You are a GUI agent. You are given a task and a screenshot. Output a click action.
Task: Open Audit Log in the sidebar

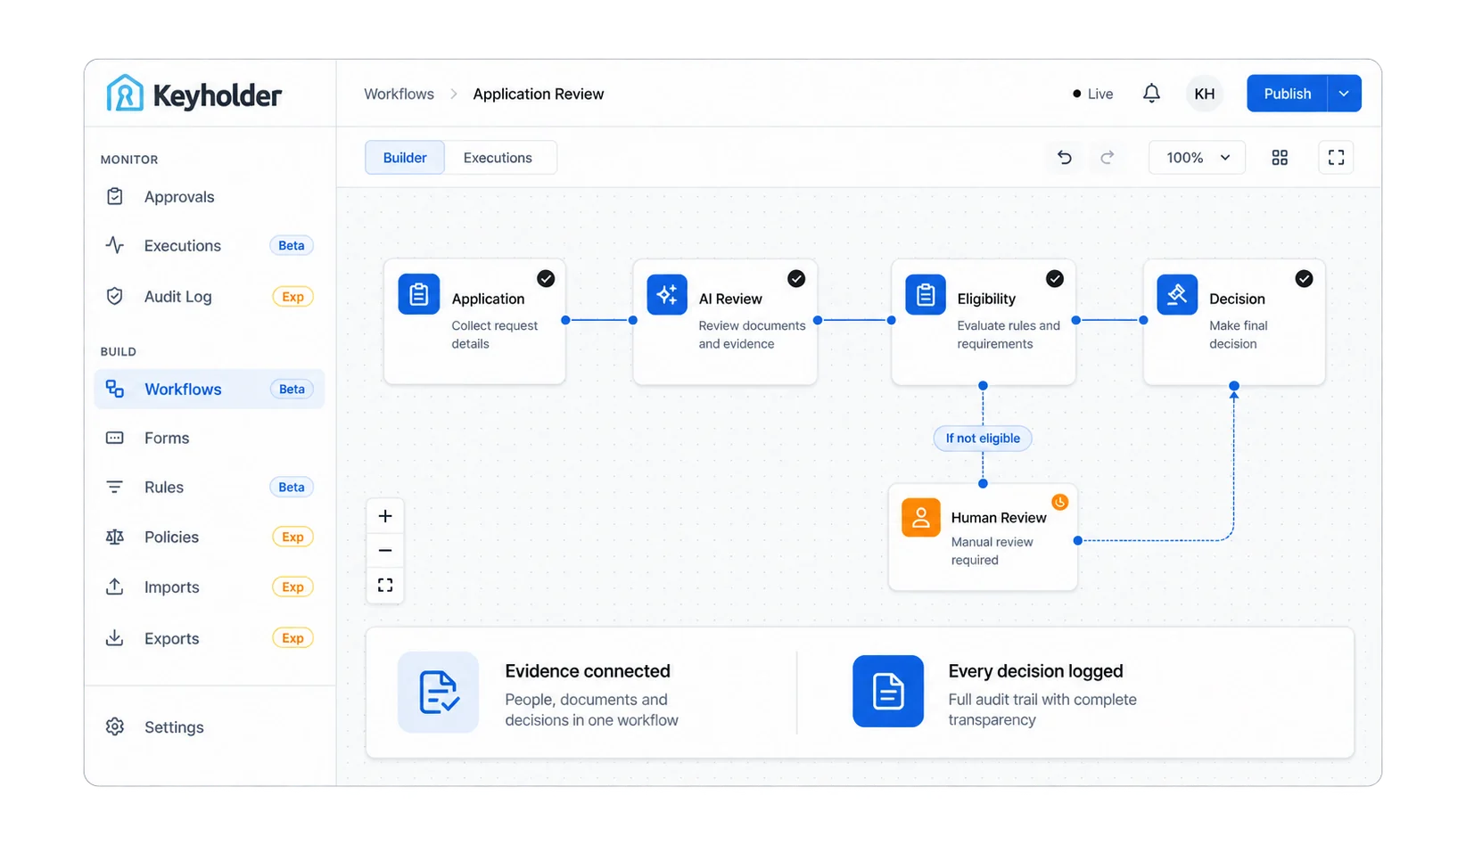[x=209, y=296]
